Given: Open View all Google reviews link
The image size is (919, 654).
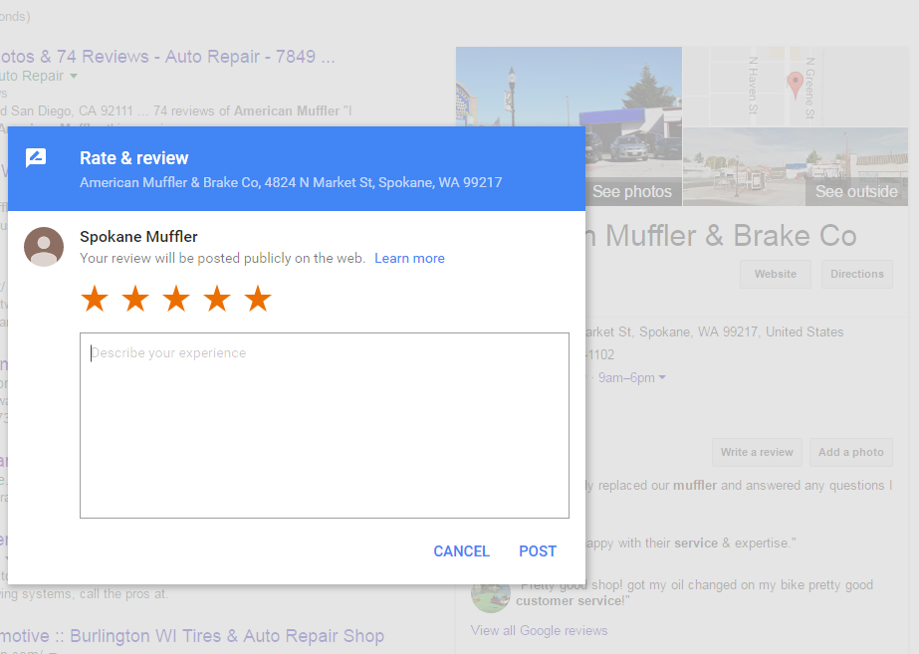Looking at the screenshot, I should 540,630.
